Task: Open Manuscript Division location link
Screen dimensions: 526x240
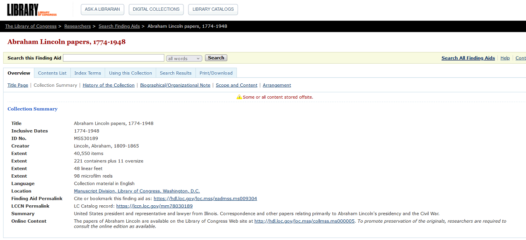Action: 137,191
